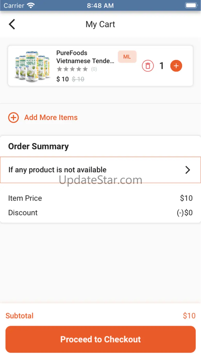Increase quantity with the plus icon
Image resolution: width=201 pixels, height=358 pixels.
tap(176, 66)
